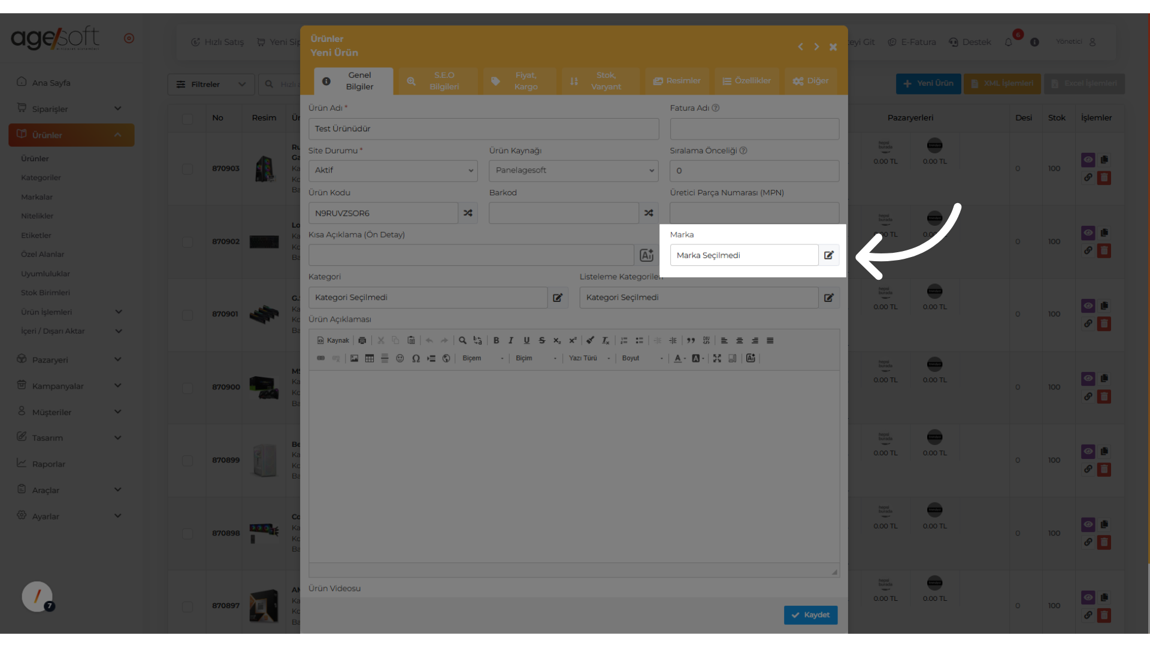The image size is (1150, 647).
Task: Insert an image in the editor
Action: click(x=354, y=358)
